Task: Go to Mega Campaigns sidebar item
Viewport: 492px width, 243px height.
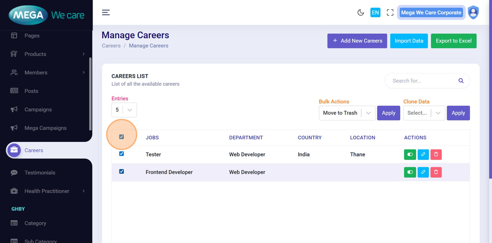Action: pyautogui.click(x=45, y=128)
